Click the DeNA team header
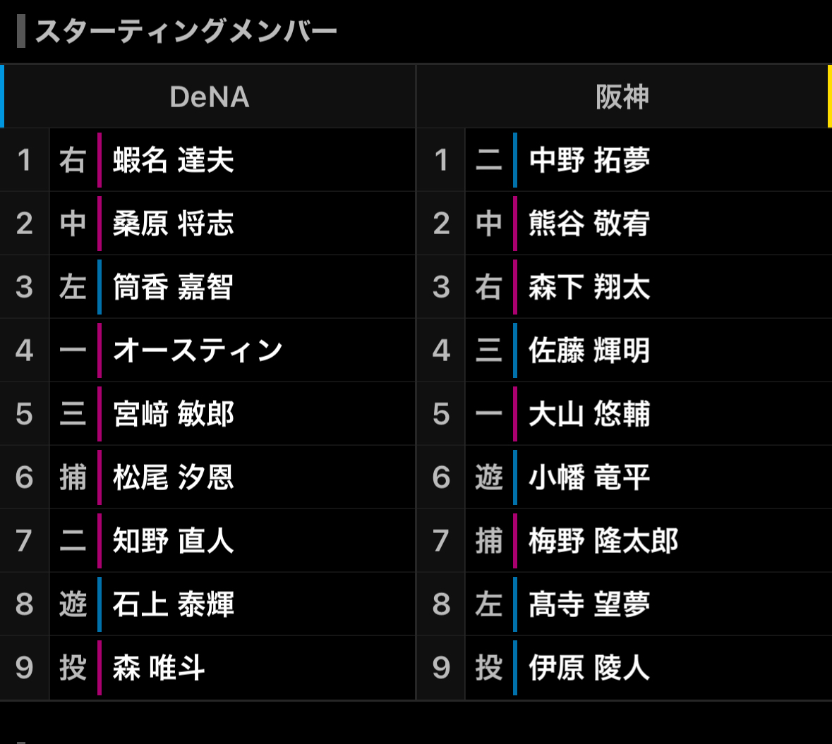The height and width of the screenshot is (744, 832). [210, 97]
